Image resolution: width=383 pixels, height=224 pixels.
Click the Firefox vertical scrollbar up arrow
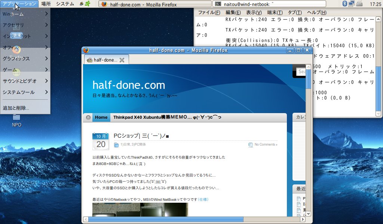coord(308,67)
